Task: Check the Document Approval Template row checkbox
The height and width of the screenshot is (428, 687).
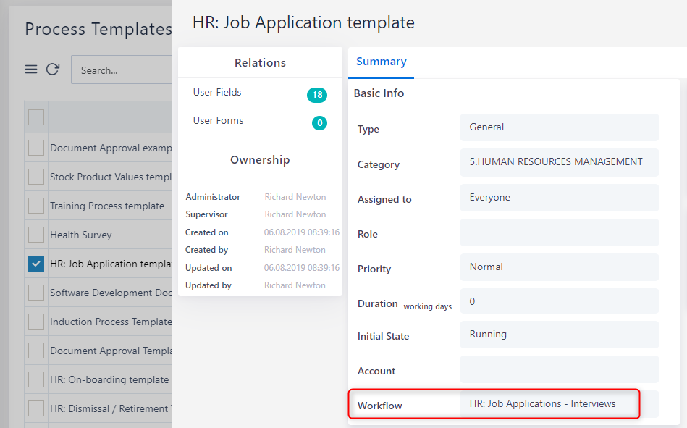Action: (36, 351)
